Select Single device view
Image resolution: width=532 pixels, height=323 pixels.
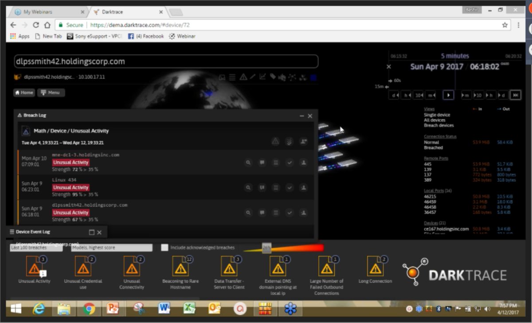[437, 115]
